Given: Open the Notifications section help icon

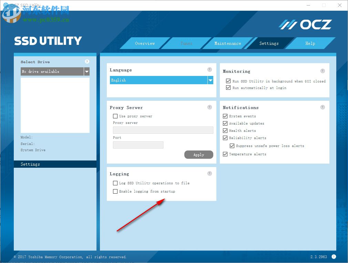Looking at the screenshot, I should click(x=323, y=107).
